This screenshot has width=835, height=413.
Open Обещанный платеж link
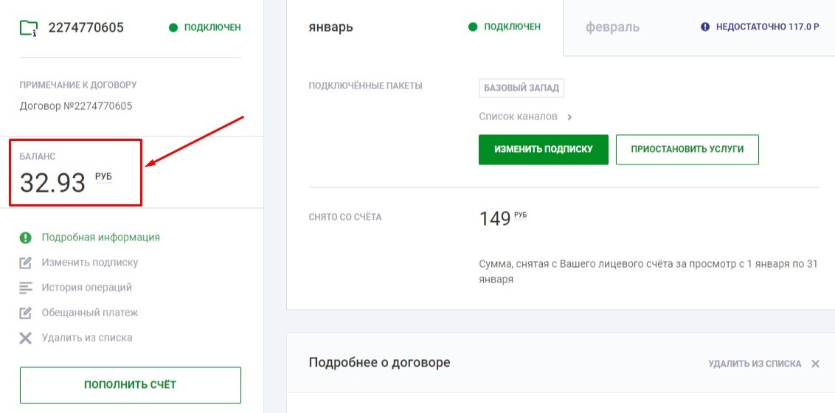90,313
